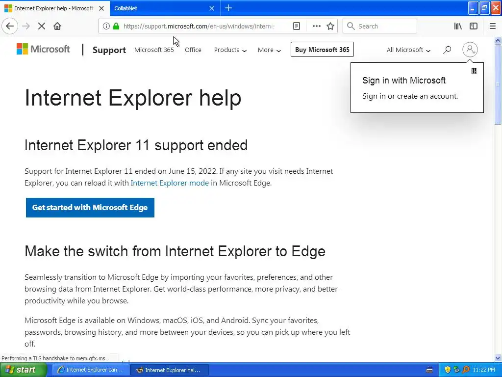The height and width of the screenshot is (377, 502).
Task: Bookmark this page with the star icon
Action: point(330,26)
